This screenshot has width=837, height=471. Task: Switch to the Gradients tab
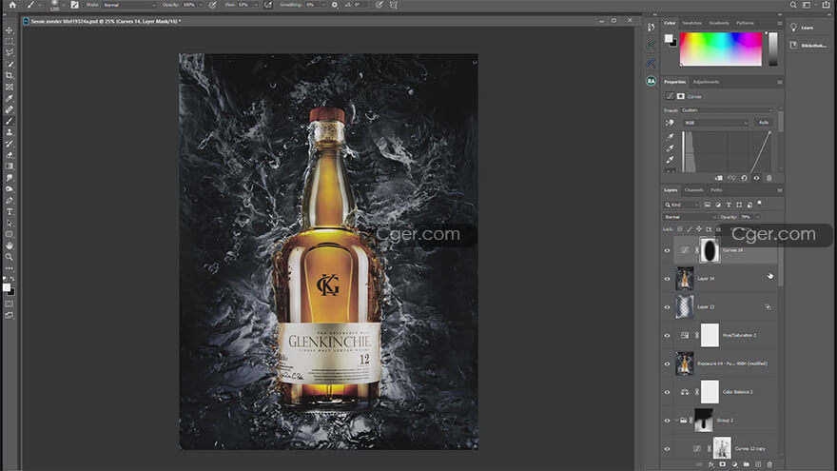(x=718, y=23)
